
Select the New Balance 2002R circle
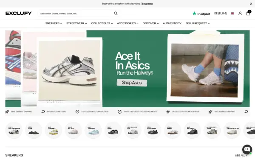click(x=212, y=130)
